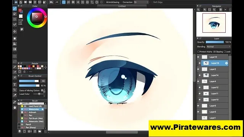Screen dimensions: 244x137
Task: Click the save disk icon in top toolbar
Action: coord(35,2)
